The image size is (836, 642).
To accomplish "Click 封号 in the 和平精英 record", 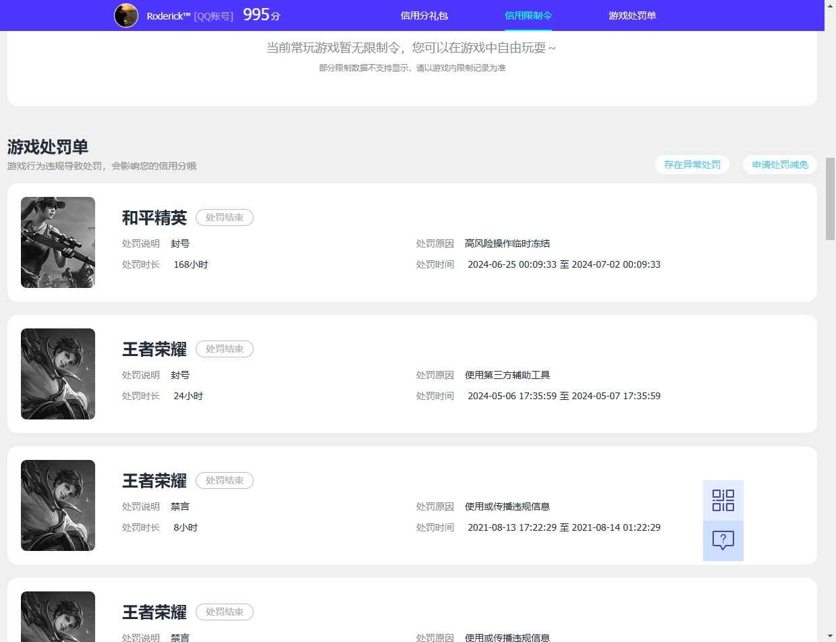I will [x=180, y=243].
